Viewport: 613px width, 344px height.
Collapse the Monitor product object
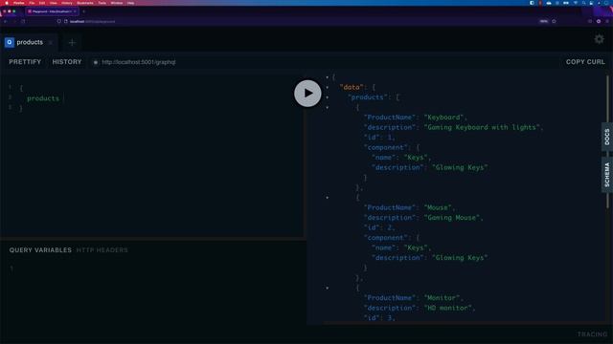click(328, 288)
